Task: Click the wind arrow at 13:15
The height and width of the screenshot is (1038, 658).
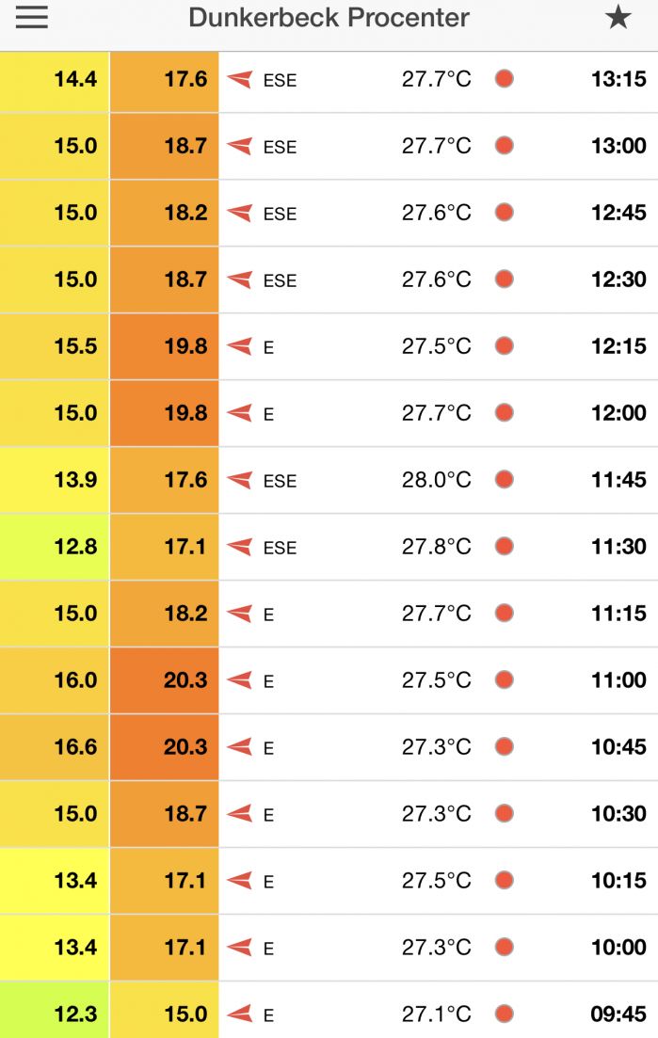Action: 240,79
